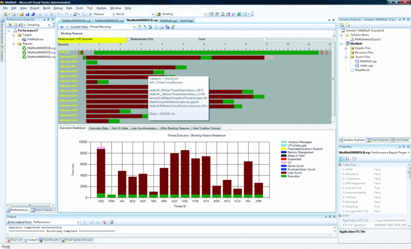The image size is (411, 249).
Task: Open the Current View Thread Blocking dropdown
Action: (134, 27)
